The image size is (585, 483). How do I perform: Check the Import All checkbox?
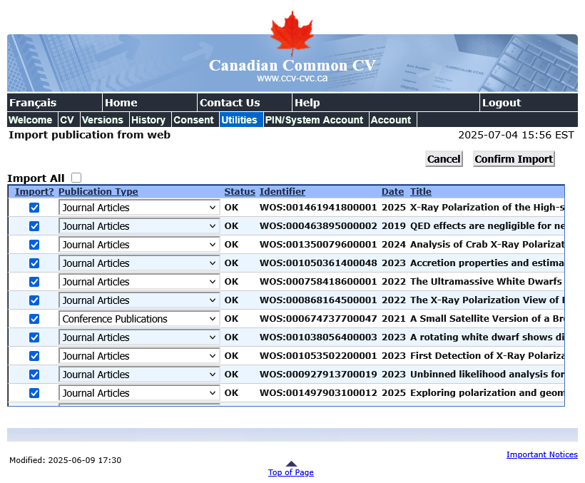[76, 178]
